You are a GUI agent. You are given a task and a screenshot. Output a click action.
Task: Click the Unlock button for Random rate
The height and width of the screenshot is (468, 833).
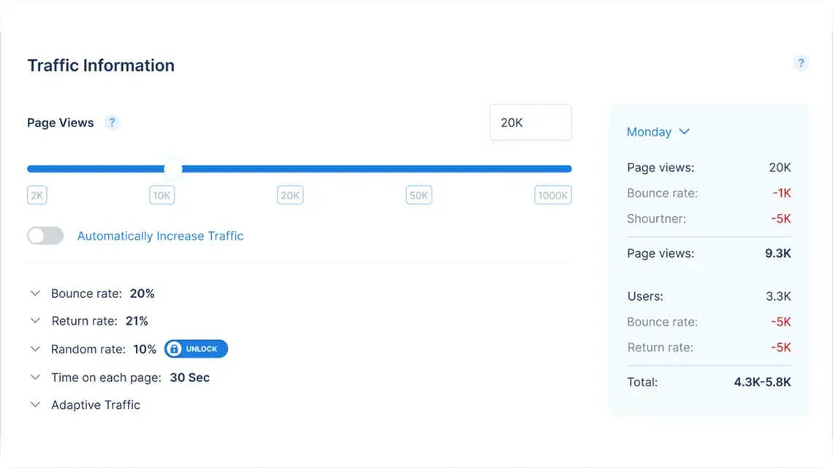(196, 349)
